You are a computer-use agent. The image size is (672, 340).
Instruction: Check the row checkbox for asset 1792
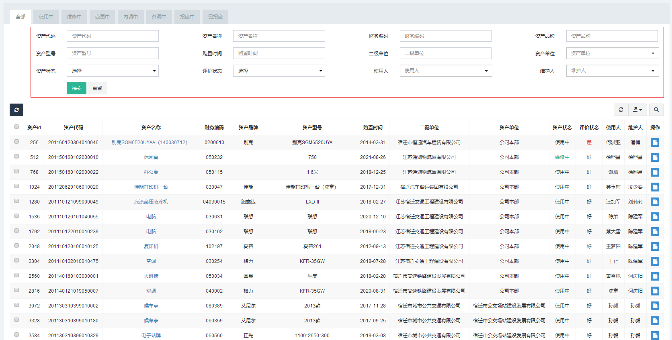pos(16,231)
